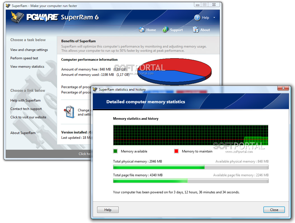Open the About menu item
Image resolution: width=295 pixels, height=223 pixels.
pyautogui.click(x=205, y=30)
